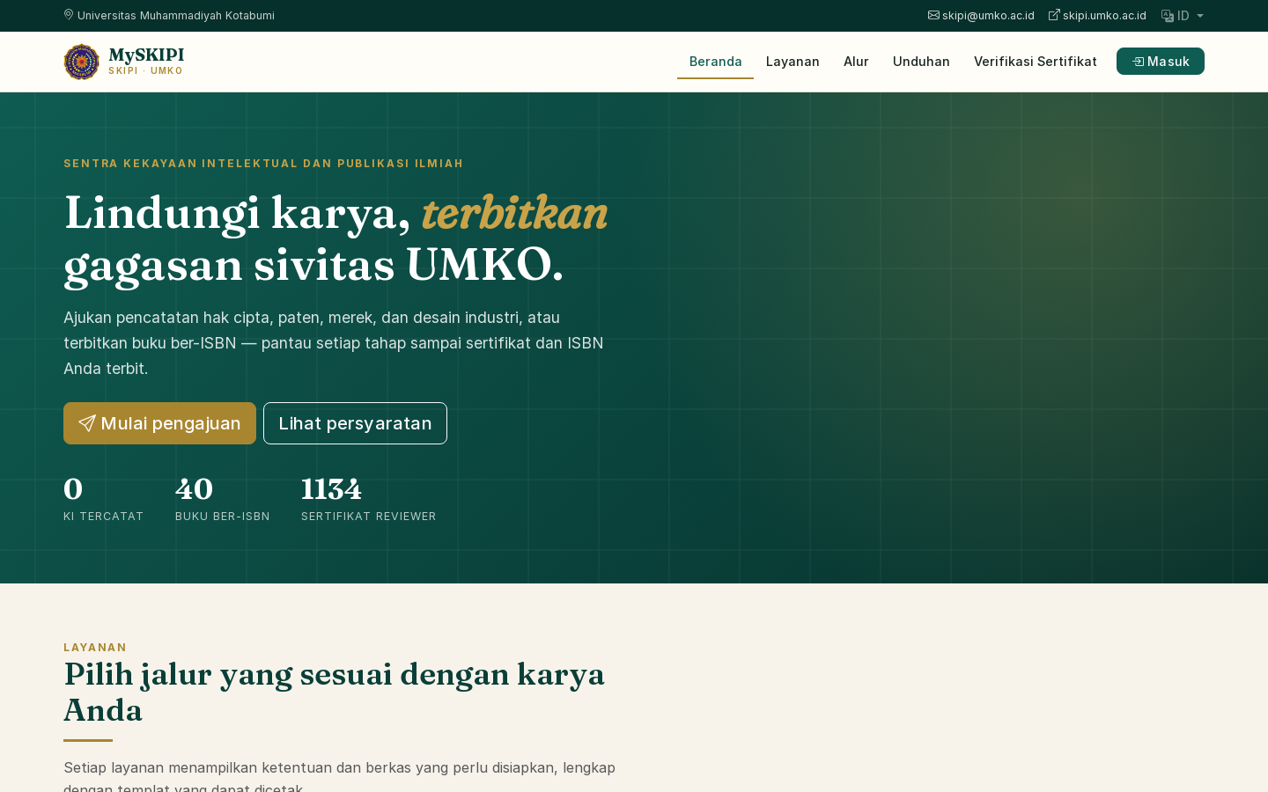1268x792 pixels.
Task: Click the SERTIFIKAT REVIEWER statistic label
Action: 369,517
